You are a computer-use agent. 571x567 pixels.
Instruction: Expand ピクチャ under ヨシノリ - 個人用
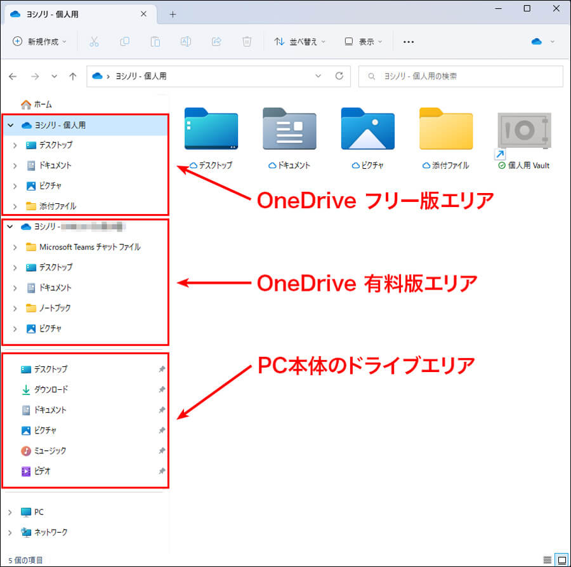tap(15, 186)
